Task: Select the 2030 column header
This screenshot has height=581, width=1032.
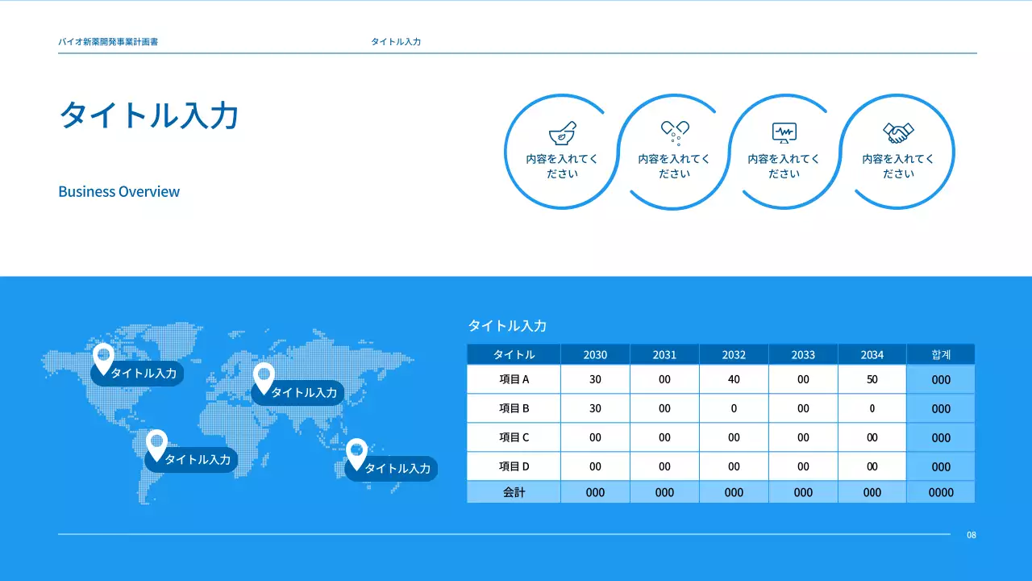Action: [595, 354]
